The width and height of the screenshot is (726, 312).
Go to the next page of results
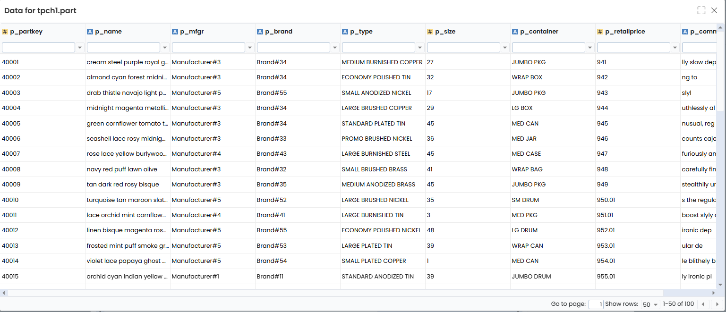[x=717, y=304]
